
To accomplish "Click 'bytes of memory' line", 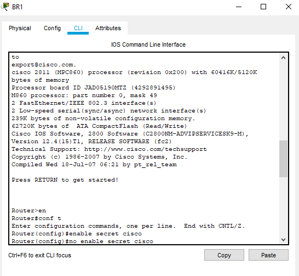I will click(x=40, y=80).
